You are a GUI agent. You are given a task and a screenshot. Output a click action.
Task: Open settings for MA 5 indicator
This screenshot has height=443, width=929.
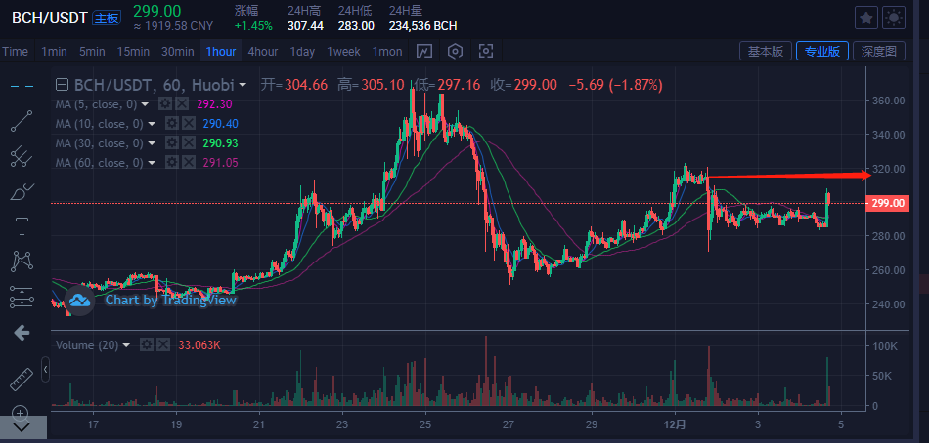164,104
